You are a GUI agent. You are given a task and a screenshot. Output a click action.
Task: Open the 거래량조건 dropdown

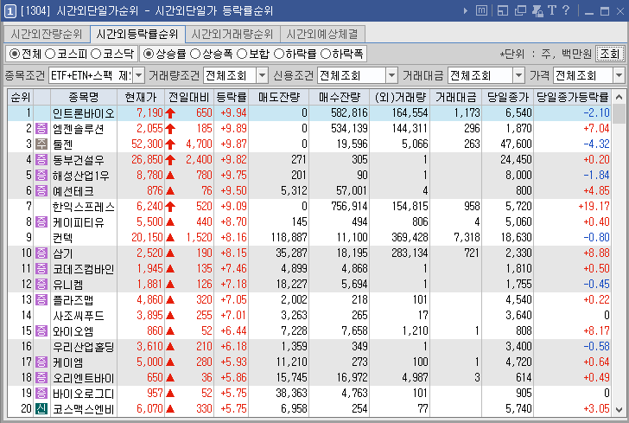(x=262, y=75)
